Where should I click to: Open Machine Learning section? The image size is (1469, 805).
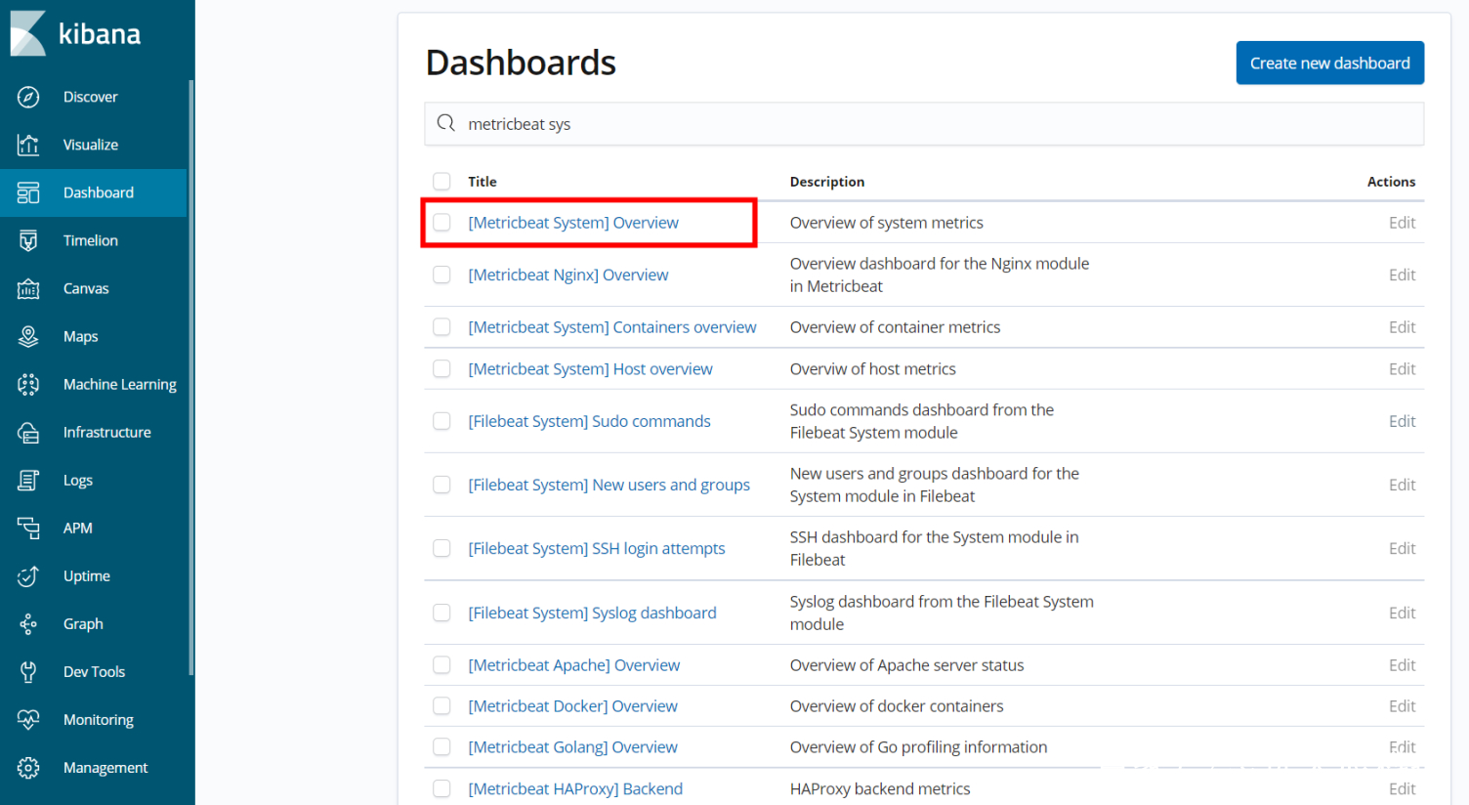(x=94, y=384)
